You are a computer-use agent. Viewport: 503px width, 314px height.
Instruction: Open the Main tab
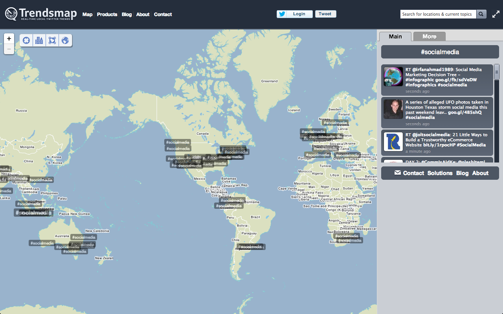pos(395,37)
